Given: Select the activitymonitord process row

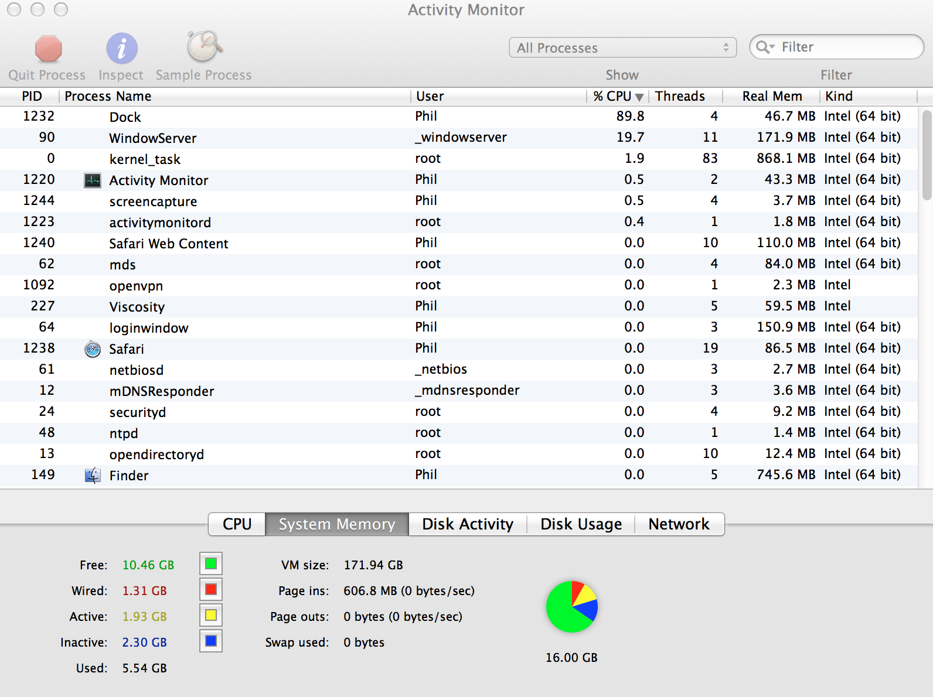Looking at the screenshot, I should tap(459, 222).
